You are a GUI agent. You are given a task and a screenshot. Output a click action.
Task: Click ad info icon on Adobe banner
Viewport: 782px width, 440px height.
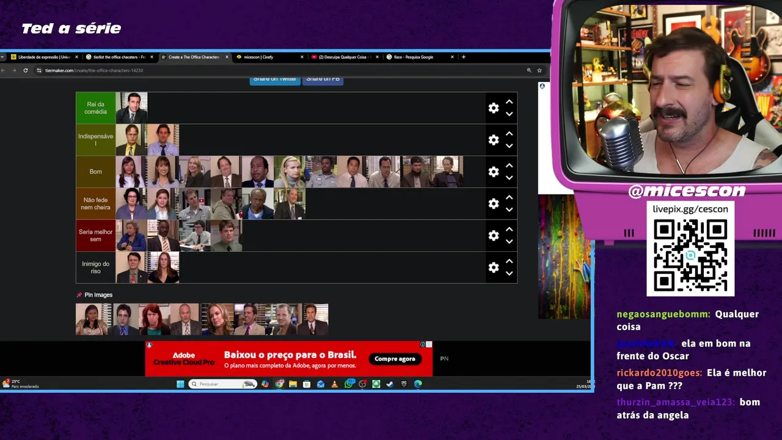[423, 345]
